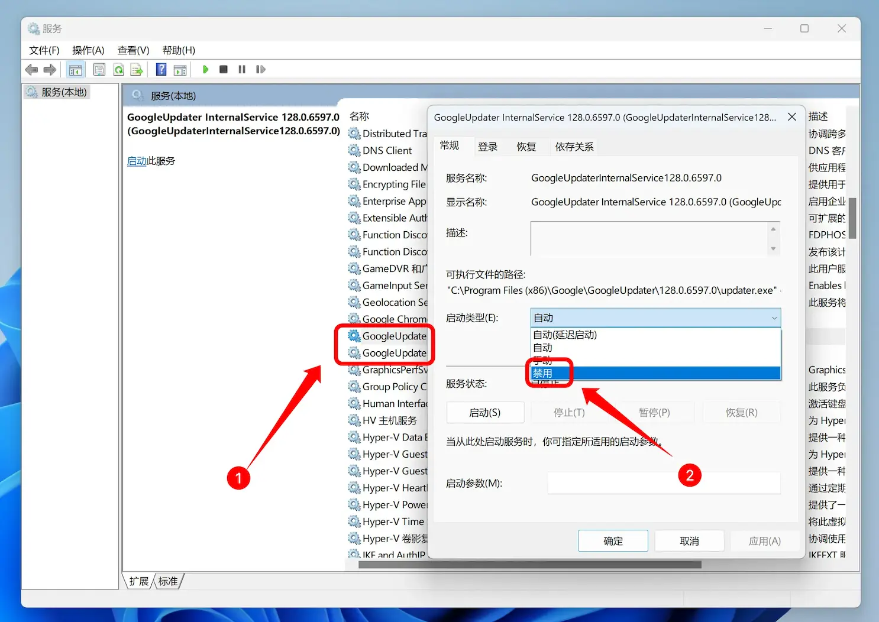Click the Forward arrow toolbar icon

point(50,70)
